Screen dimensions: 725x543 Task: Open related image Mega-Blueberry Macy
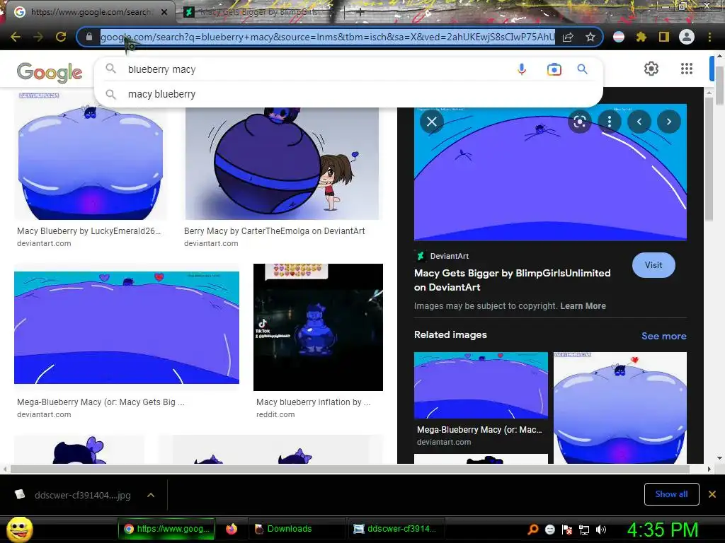point(481,385)
